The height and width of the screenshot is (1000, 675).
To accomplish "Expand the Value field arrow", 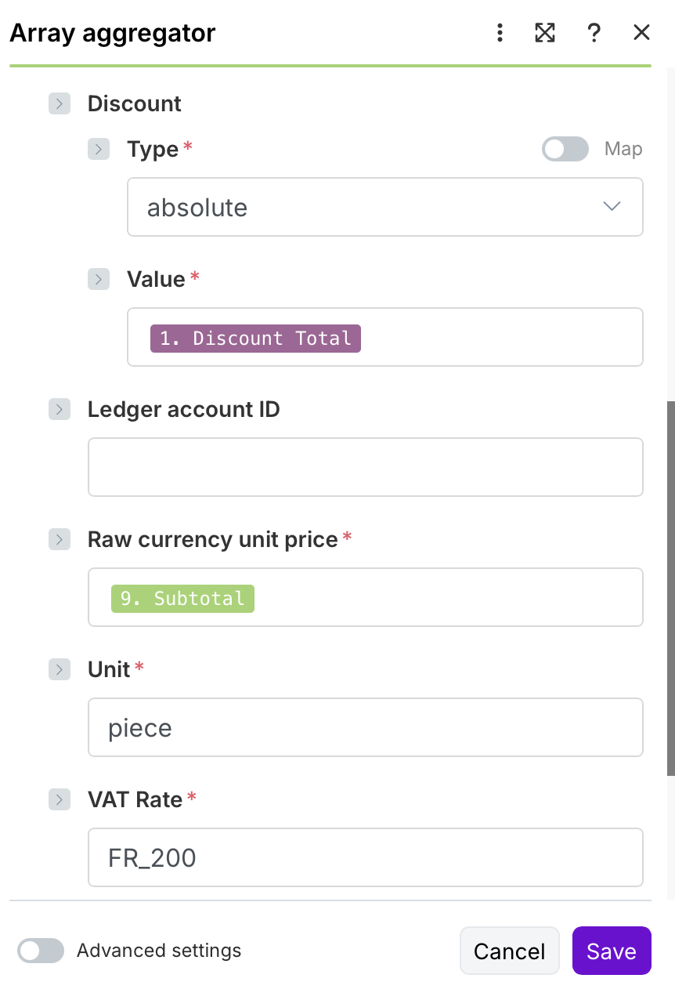I will tap(99, 279).
